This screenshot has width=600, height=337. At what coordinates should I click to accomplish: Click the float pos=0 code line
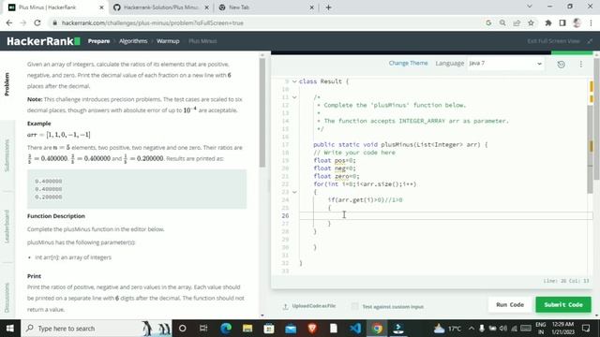[x=335, y=160]
